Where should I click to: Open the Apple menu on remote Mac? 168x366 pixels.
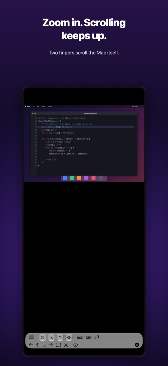click(25, 107)
